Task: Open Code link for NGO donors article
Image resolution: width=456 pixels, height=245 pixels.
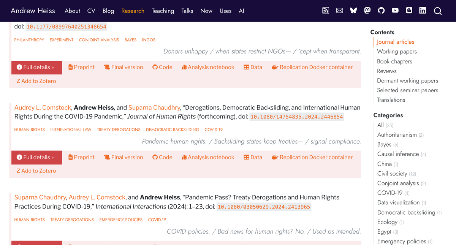Action: tap(162, 67)
